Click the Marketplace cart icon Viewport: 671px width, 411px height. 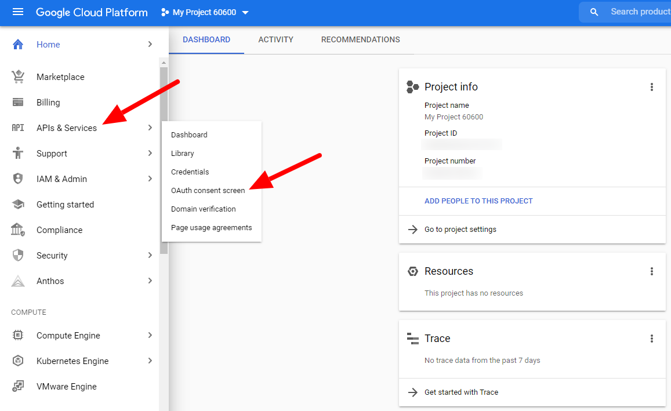[18, 77]
